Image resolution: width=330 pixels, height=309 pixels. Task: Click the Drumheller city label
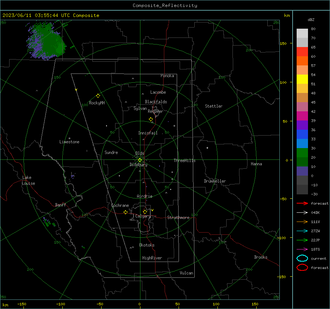tap(215, 181)
